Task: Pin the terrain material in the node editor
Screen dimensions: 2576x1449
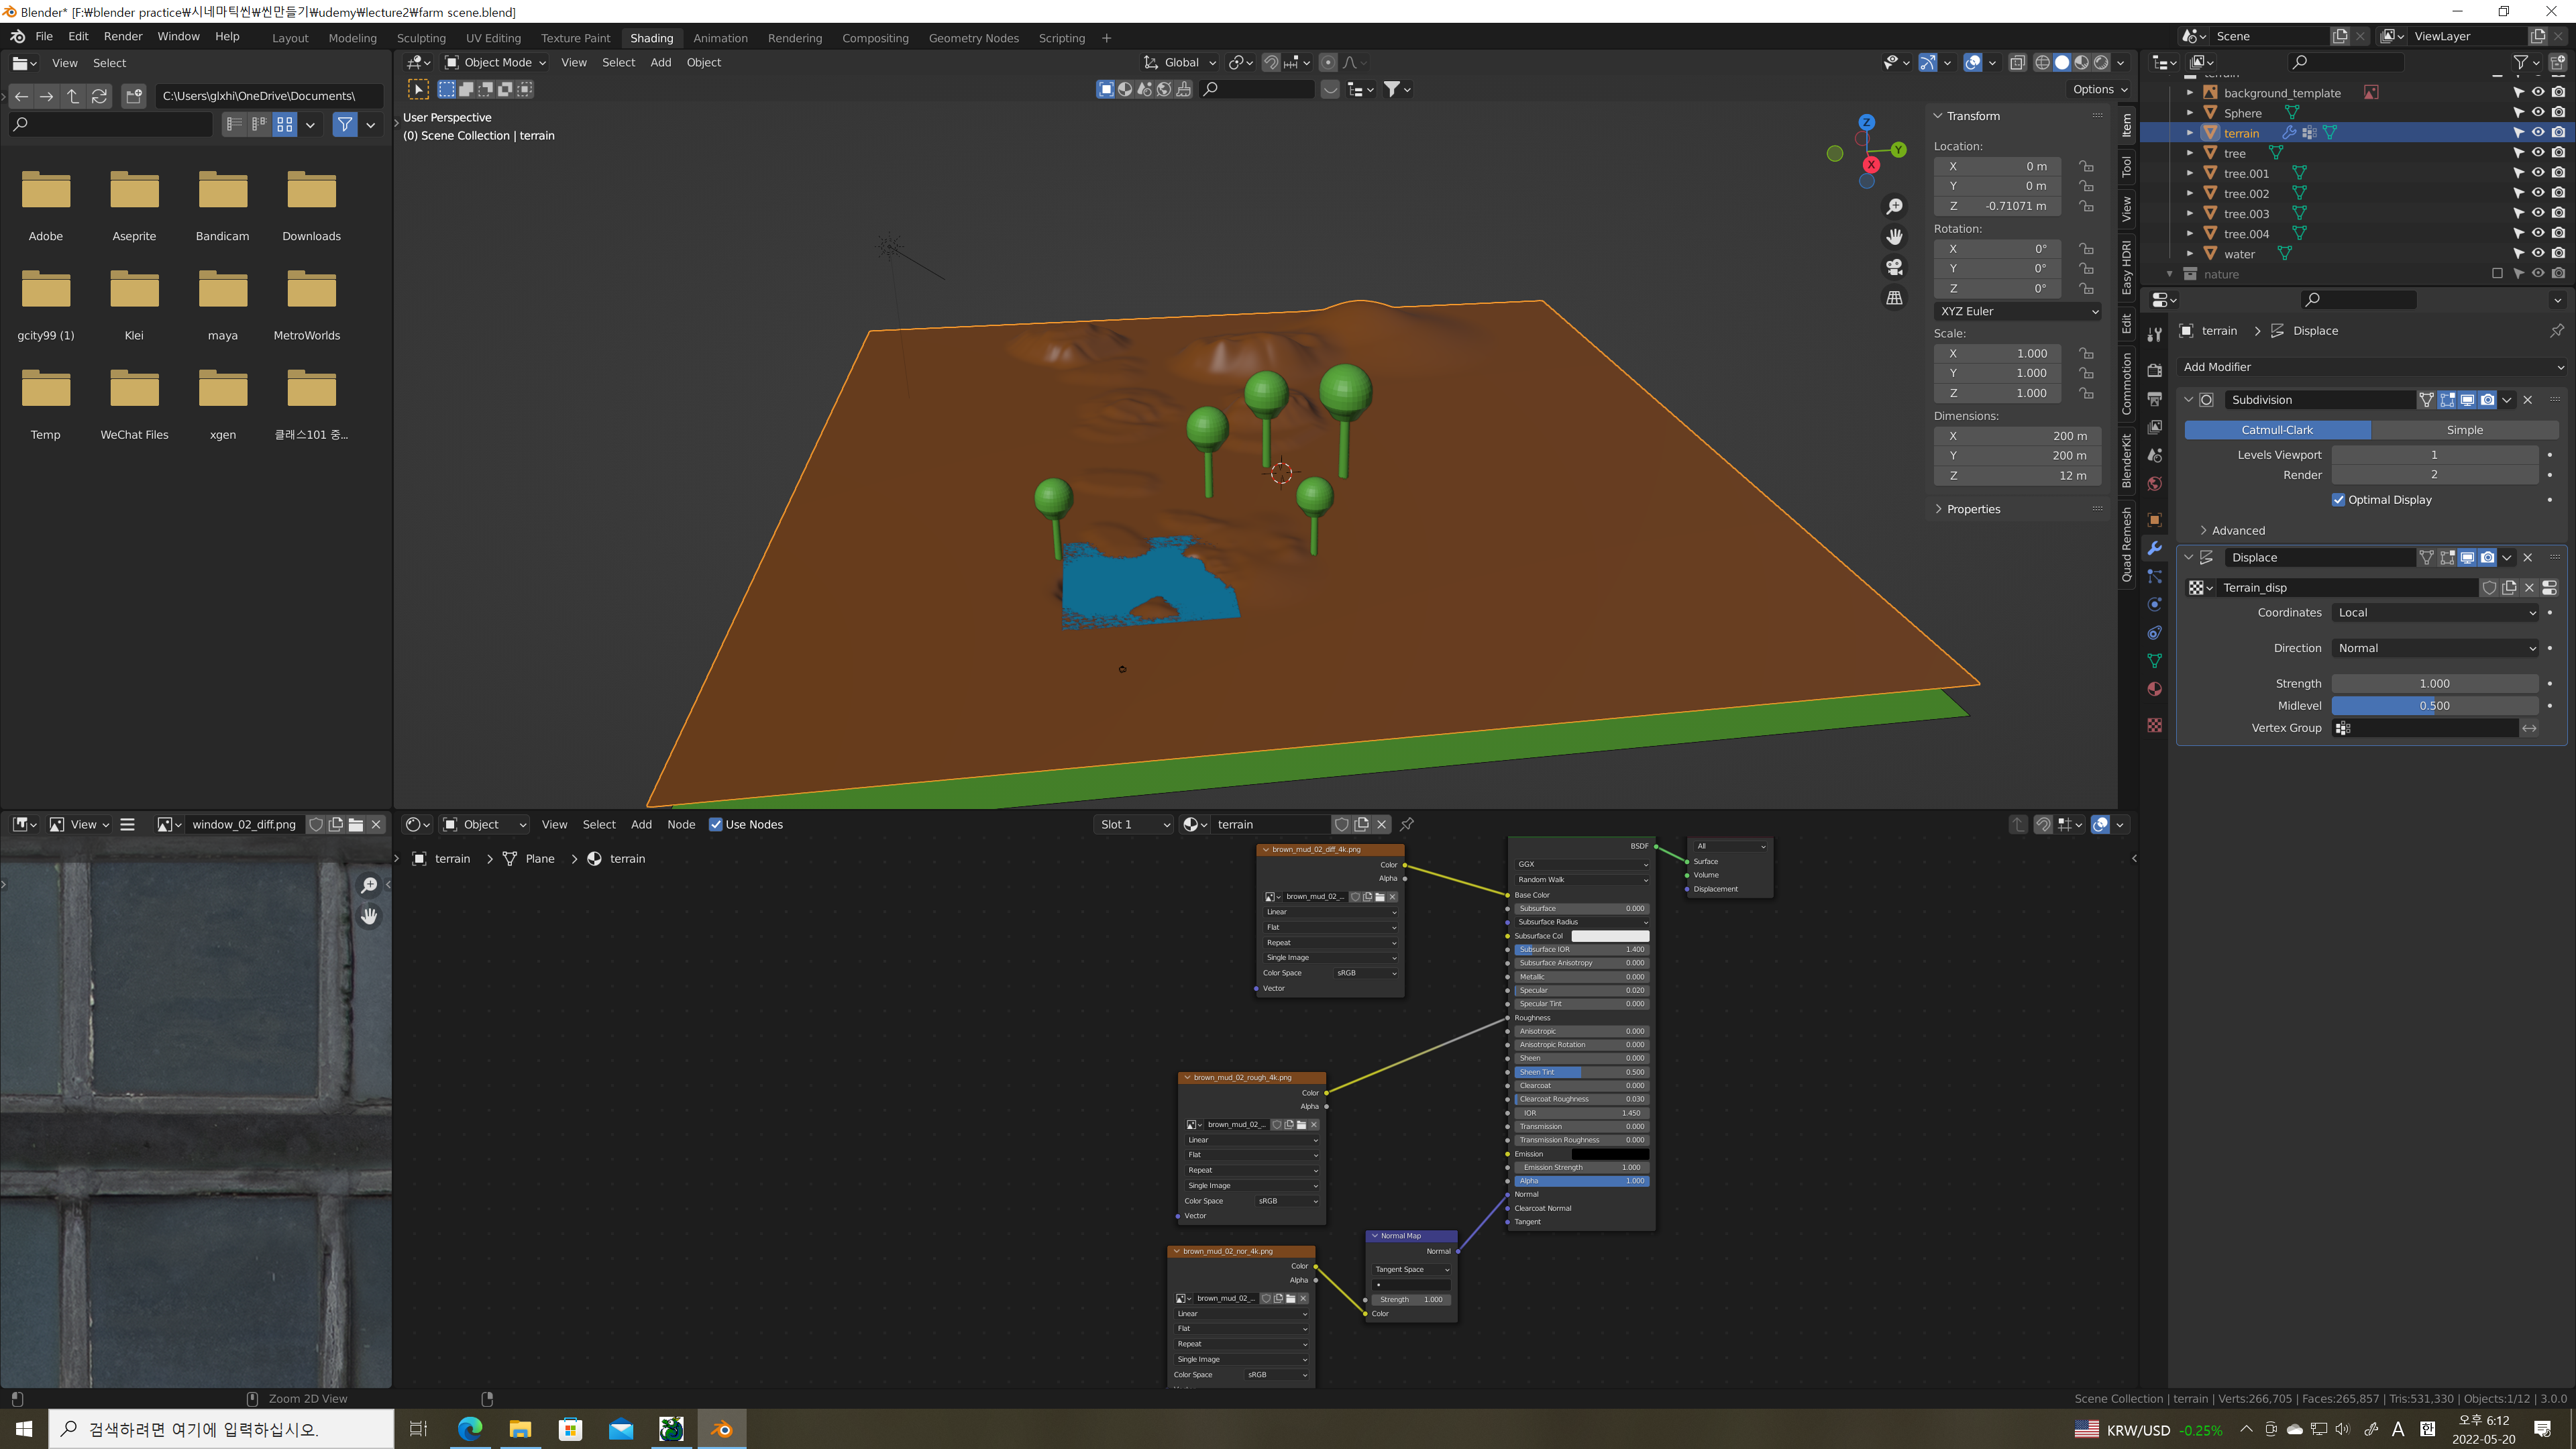Action: click(x=1407, y=824)
